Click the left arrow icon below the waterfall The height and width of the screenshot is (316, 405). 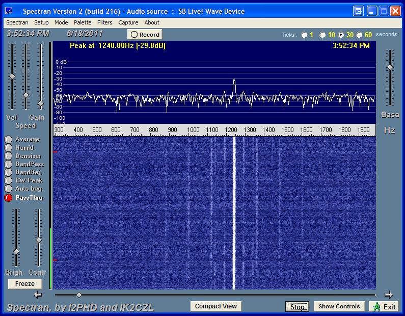tap(38, 295)
